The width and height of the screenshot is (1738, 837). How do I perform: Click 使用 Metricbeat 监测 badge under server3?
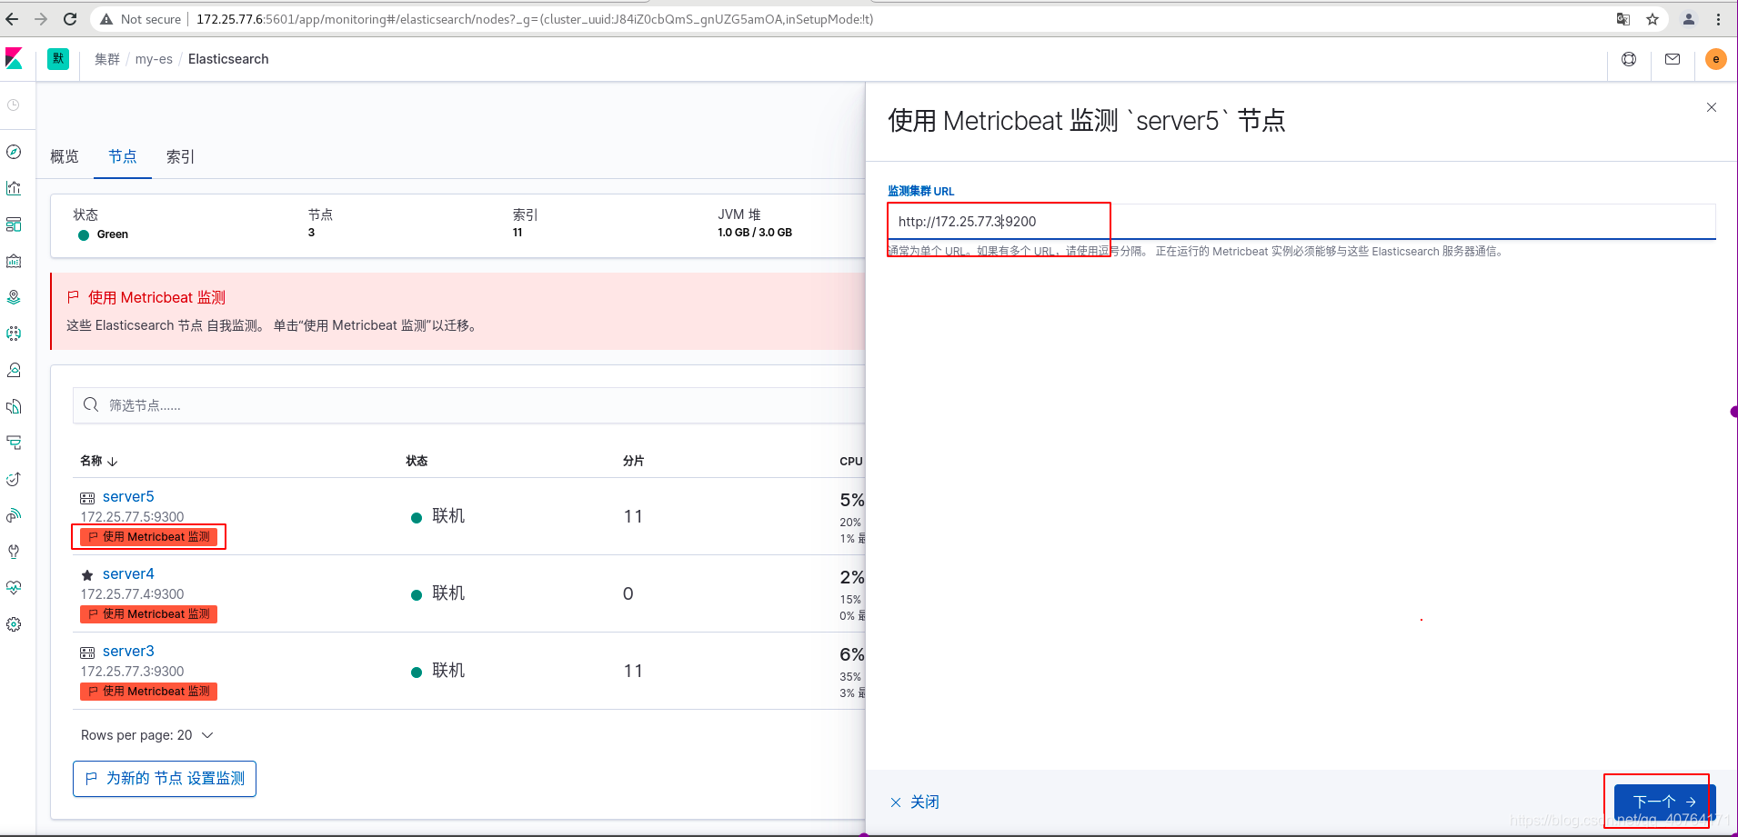click(149, 692)
